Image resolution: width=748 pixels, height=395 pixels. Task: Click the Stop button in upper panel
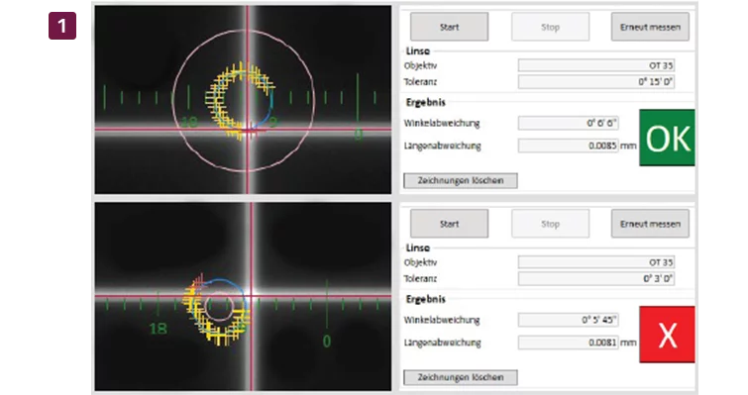point(550,27)
